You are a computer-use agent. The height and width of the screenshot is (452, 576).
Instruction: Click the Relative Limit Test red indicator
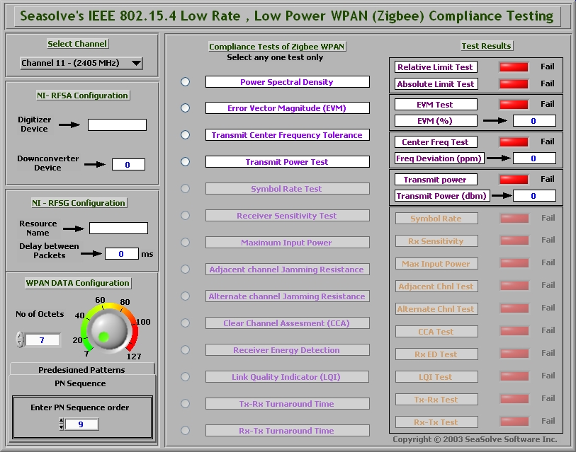[x=514, y=67]
